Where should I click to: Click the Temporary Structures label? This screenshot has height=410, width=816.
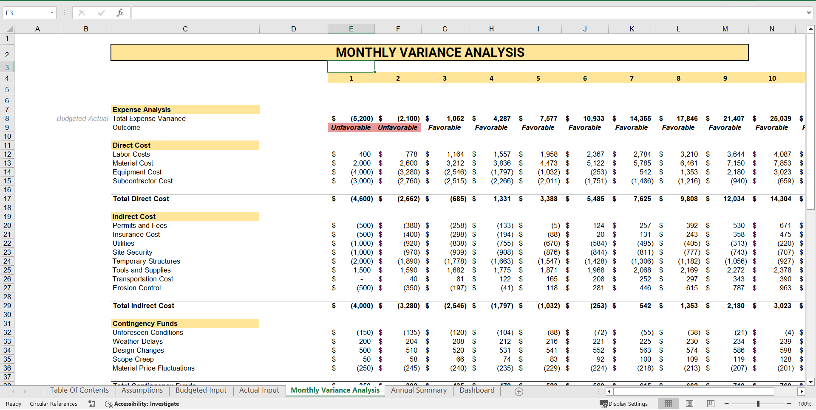(x=147, y=261)
